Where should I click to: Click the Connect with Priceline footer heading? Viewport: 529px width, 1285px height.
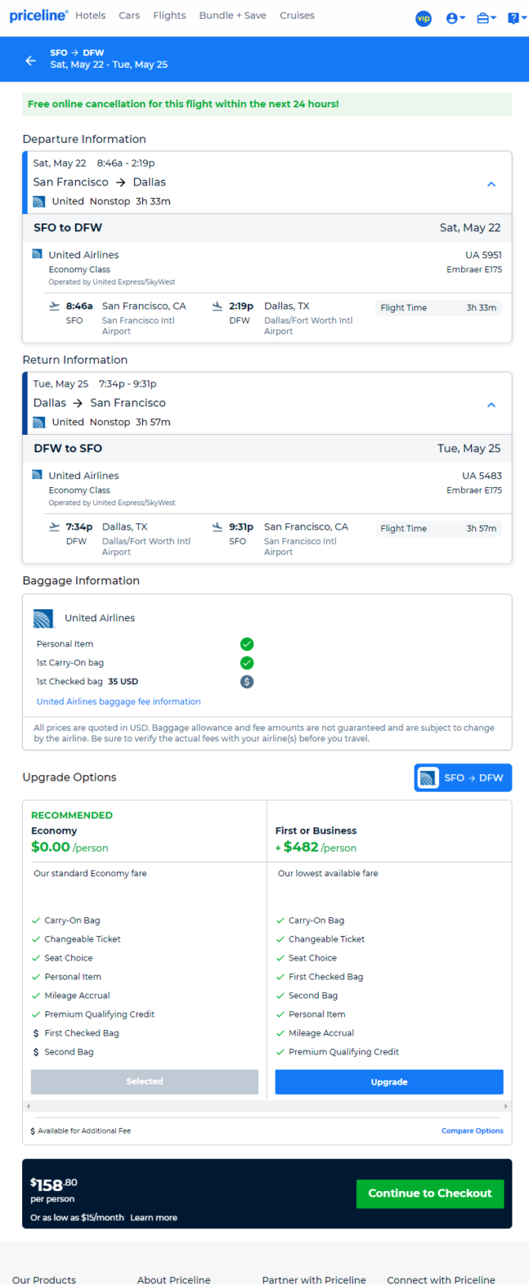point(441,1279)
